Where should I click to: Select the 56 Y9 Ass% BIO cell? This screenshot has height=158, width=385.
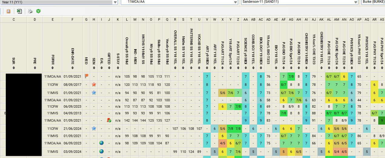coord(268,84)
